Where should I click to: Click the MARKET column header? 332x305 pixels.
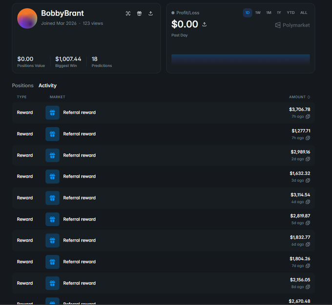pyautogui.click(x=57, y=97)
